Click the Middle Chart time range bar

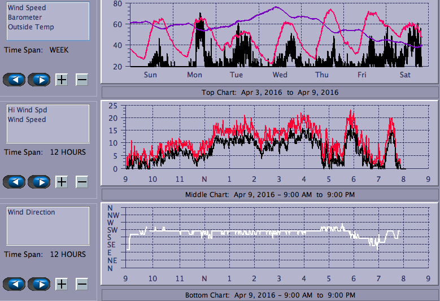(270, 194)
